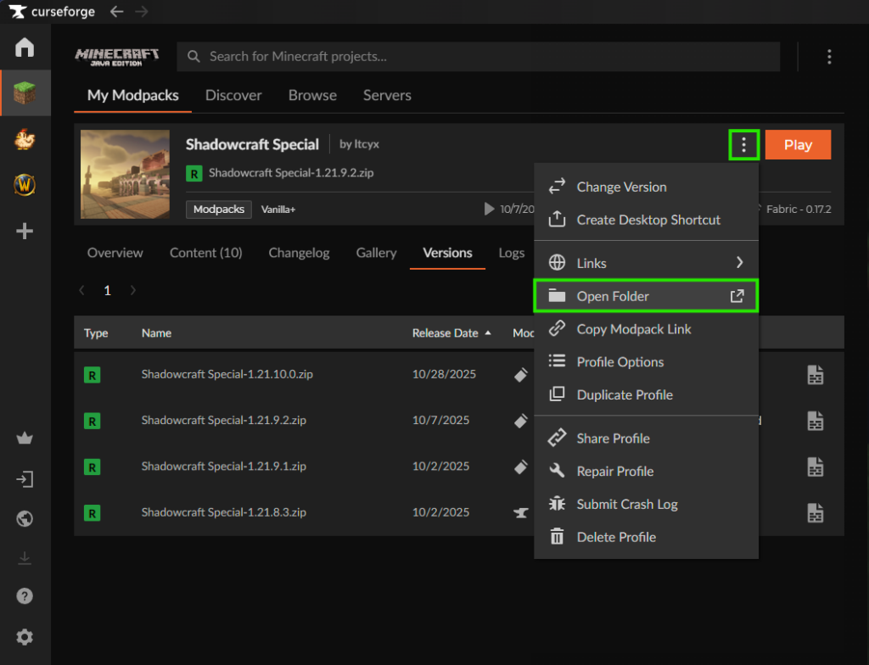Open the help question mark icon
Viewport: 869px width, 665px height.
[x=25, y=596]
